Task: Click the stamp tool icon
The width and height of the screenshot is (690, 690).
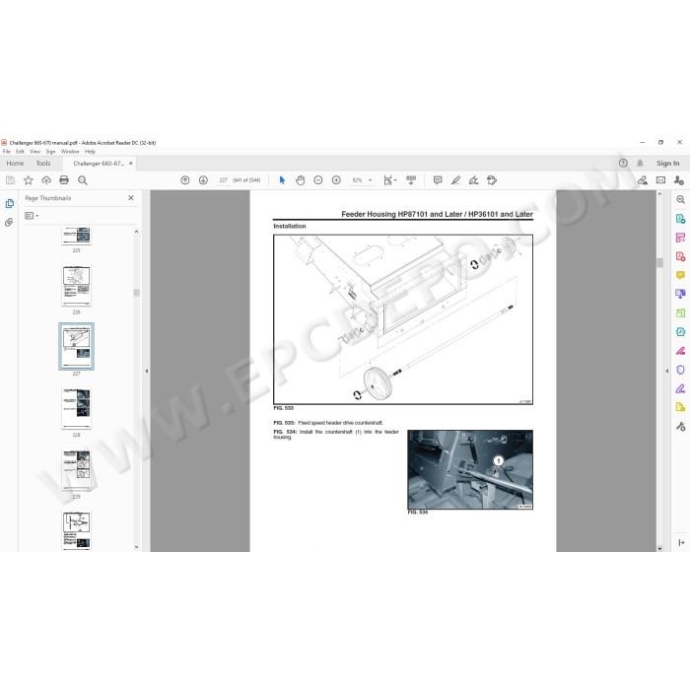Action: click(x=492, y=180)
